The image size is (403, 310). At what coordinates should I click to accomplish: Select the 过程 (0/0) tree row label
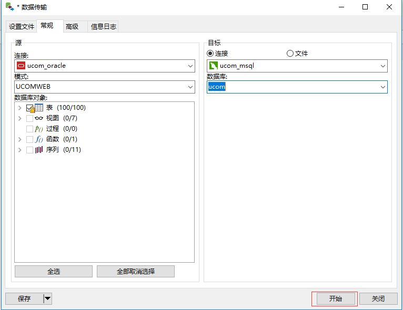pyautogui.click(x=62, y=129)
